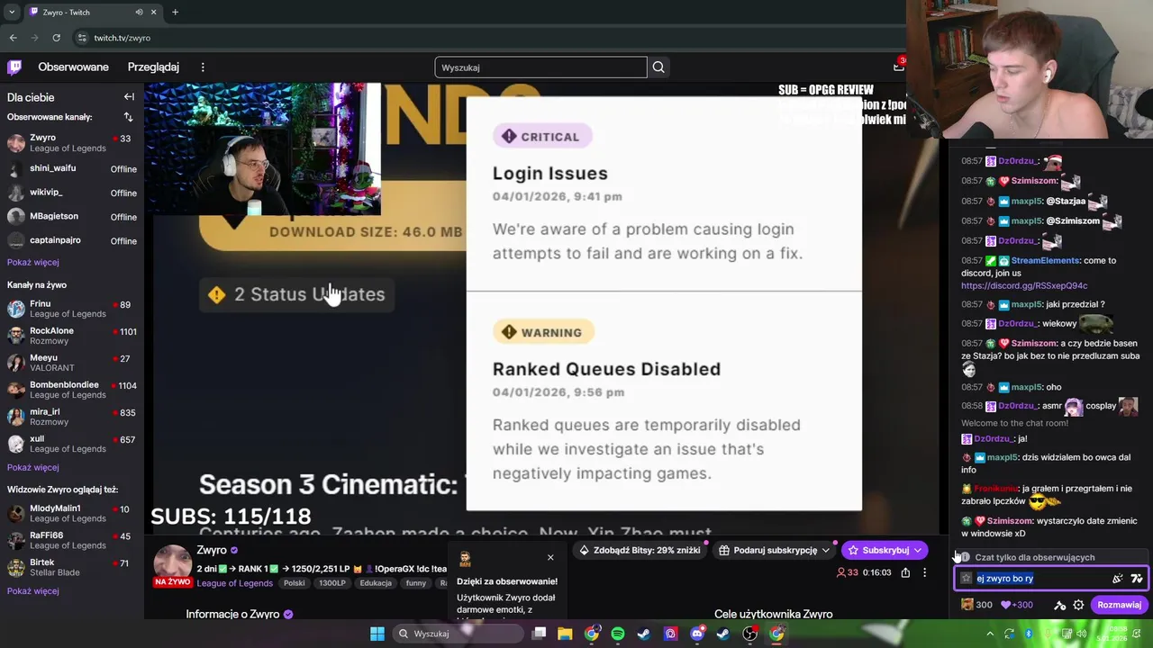Click the Edukacja stream tag
The height and width of the screenshot is (648, 1153).
coord(376,583)
